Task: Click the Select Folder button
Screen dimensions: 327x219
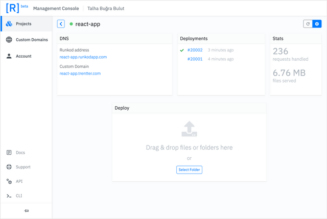Action: pos(190,169)
